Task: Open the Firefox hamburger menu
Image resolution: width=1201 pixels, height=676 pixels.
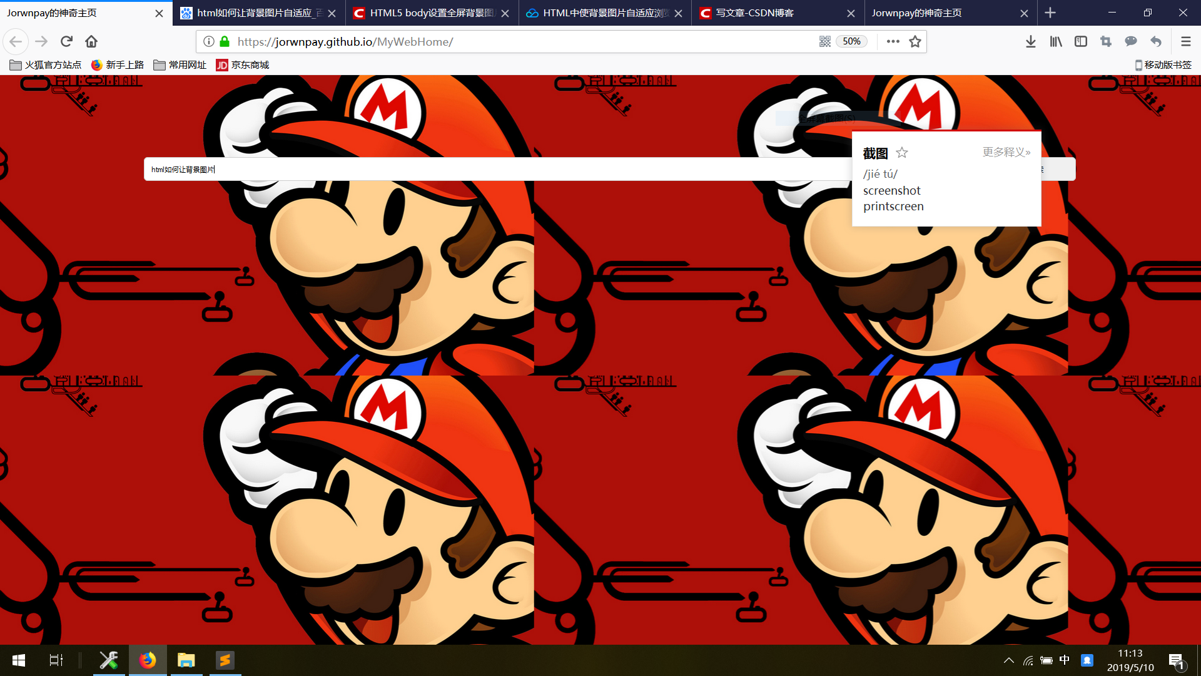Action: coord(1185,41)
